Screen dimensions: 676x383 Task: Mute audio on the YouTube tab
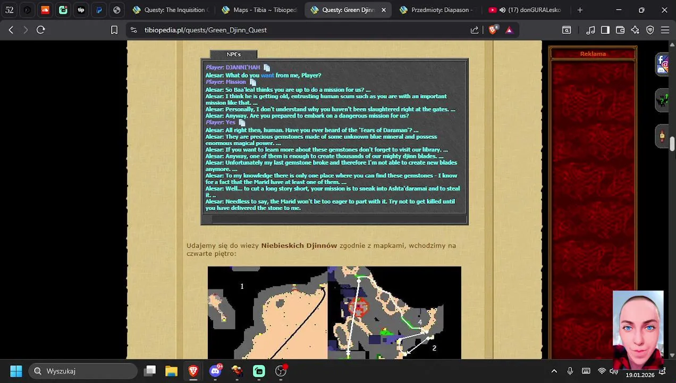[502, 10]
